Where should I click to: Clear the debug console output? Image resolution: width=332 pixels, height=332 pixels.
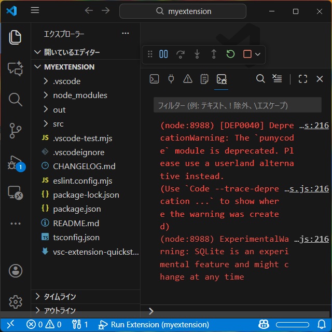tap(278, 79)
